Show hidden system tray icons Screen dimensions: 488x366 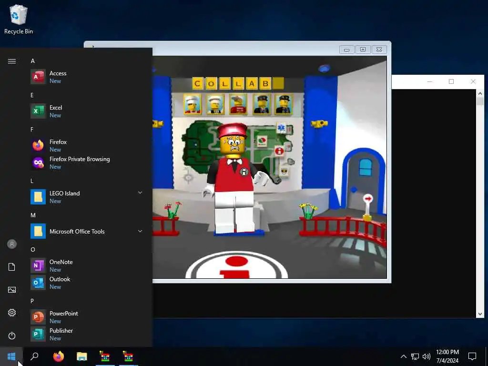[403, 356]
